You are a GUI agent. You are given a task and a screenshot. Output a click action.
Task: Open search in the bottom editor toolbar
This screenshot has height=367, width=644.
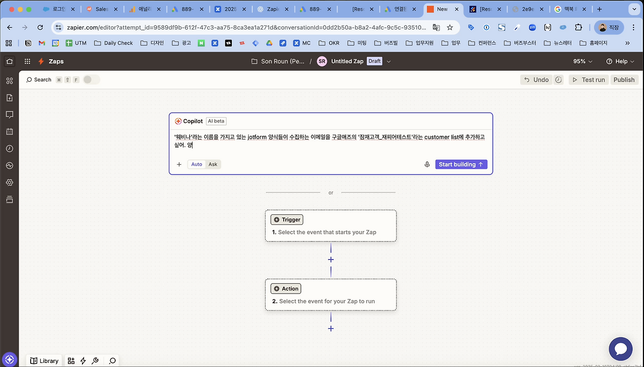[x=112, y=360]
